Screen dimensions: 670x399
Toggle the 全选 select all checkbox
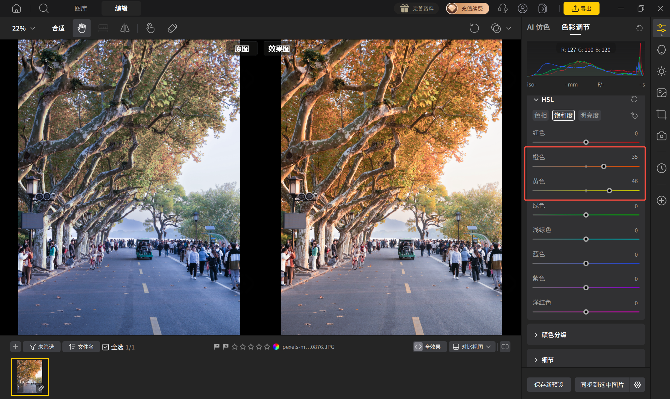(106, 347)
